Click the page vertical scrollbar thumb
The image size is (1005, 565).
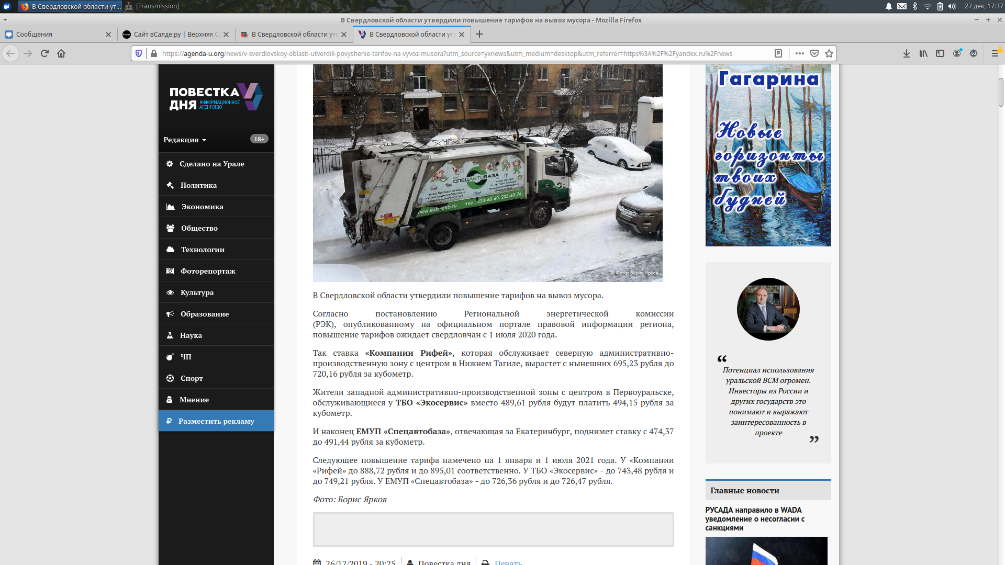coord(1001,92)
